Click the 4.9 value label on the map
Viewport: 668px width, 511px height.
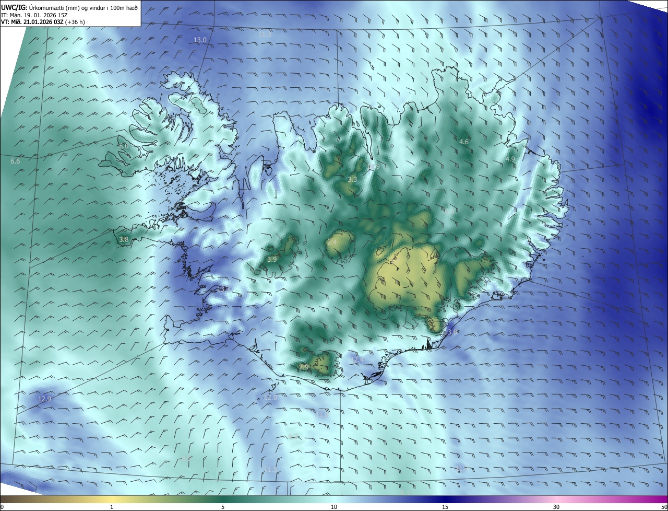point(510,159)
